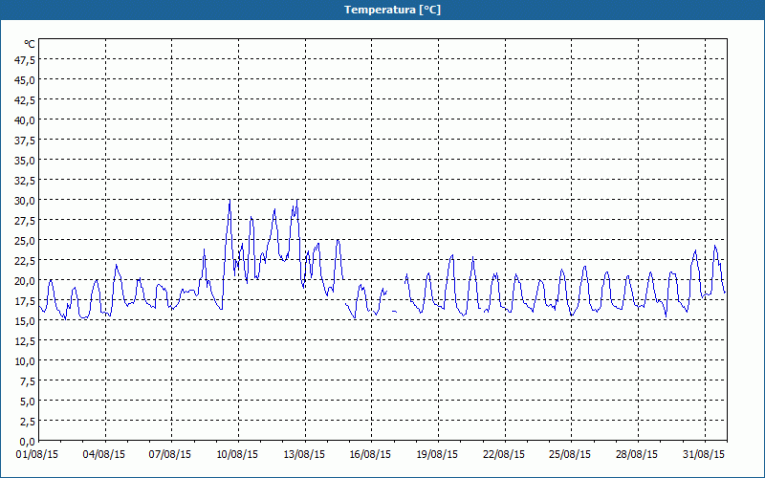
Task: Click the 27,5 y-axis label
Action: (26, 221)
